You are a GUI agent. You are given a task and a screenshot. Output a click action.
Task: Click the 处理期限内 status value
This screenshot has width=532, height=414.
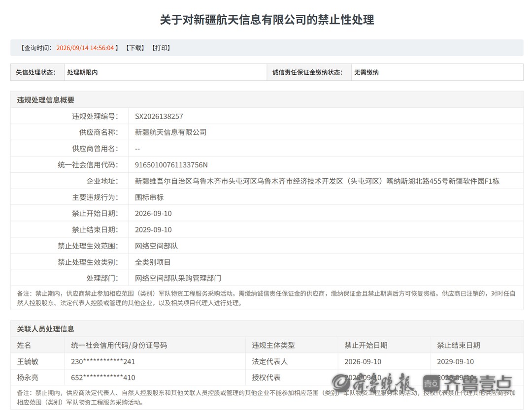coord(82,72)
